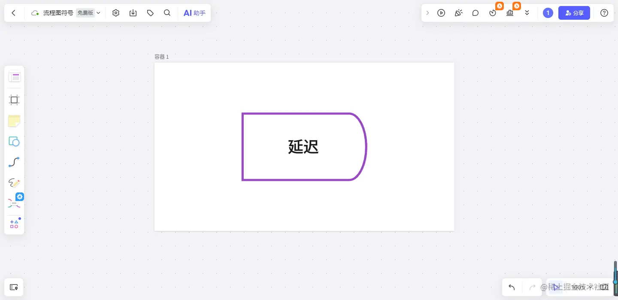The width and height of the screenshot is (618, 300).
Task: Expand the 免费版 plan dropdown
Action: (85, 13)
